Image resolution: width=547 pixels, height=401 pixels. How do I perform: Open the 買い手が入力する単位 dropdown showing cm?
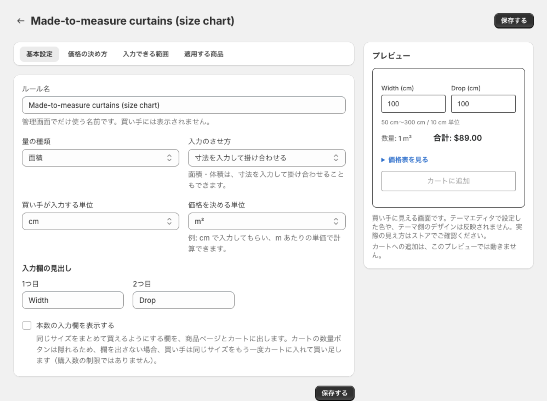(x=101, y=221)
